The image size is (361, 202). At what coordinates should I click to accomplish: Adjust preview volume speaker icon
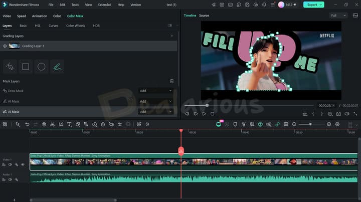[x=347, y=114]
